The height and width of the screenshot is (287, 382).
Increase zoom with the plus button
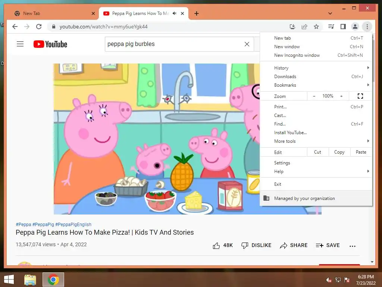[341, 96]
